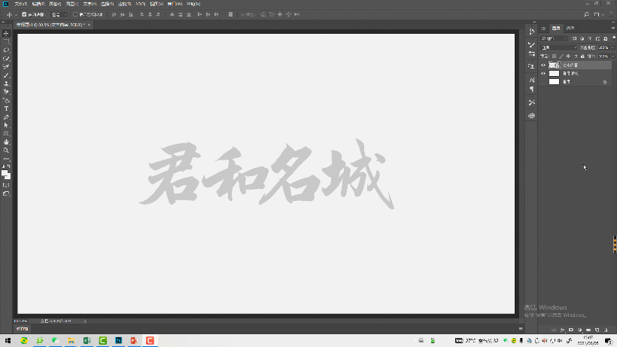Switch to the Channels panel tab

coord(570,29)
